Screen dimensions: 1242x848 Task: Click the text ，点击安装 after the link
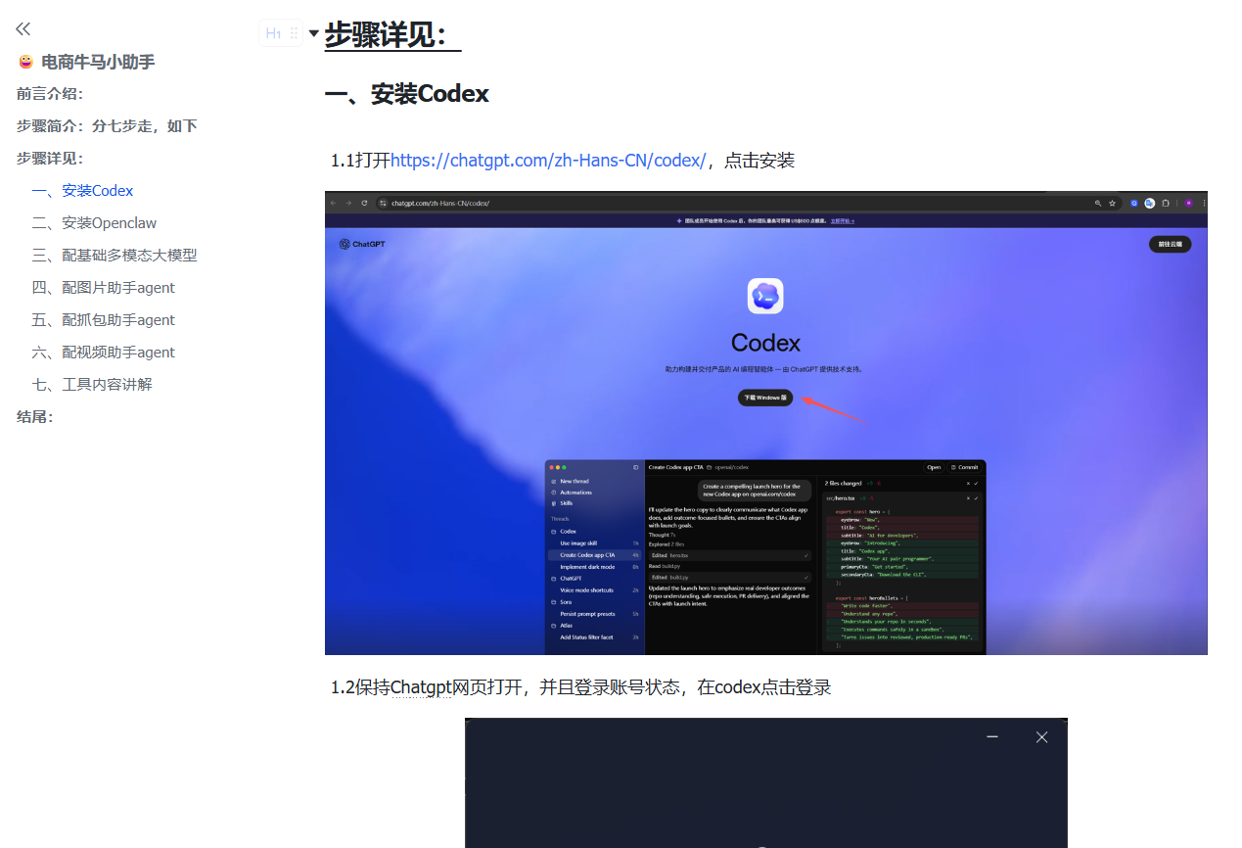pos(751,161)
